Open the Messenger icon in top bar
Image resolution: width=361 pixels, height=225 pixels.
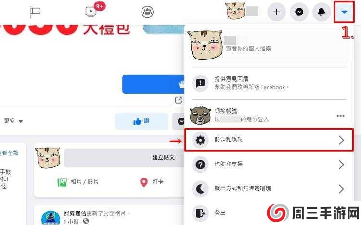click(299, 12)
